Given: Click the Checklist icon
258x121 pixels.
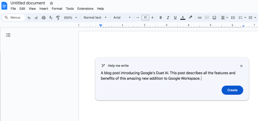Looking at the screenshot, I should (241, 18).
